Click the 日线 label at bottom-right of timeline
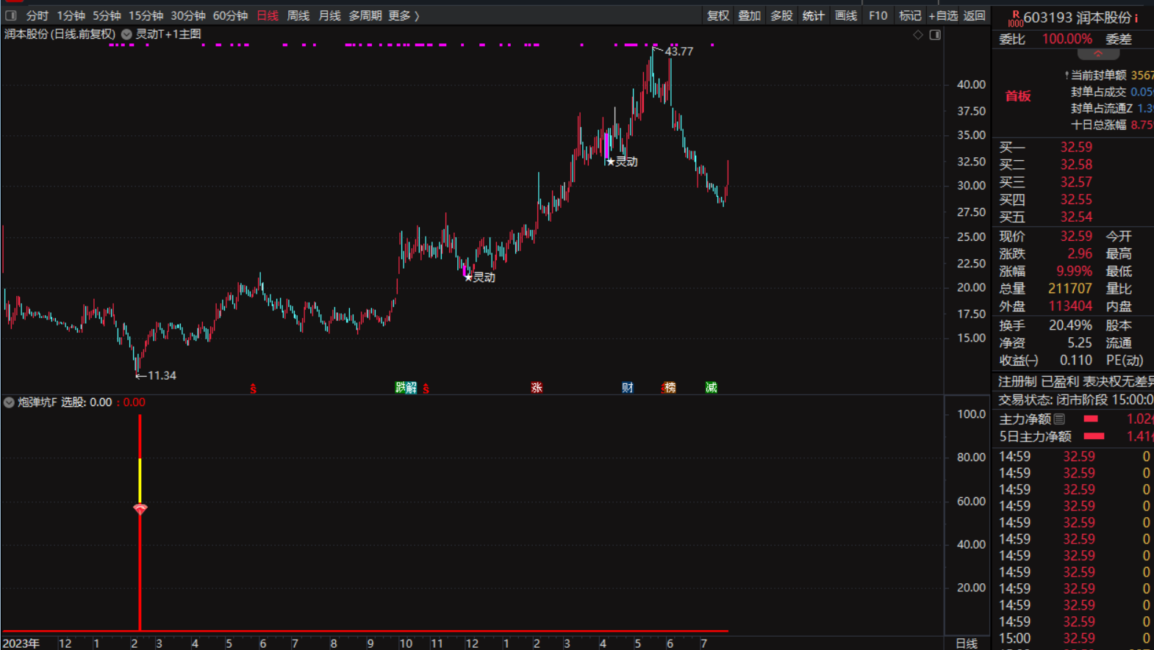 [967, 643]
